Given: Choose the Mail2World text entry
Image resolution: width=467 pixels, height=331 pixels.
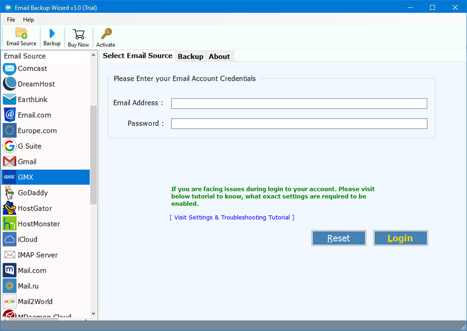Looking at the screenshot, I should point(35,301).
